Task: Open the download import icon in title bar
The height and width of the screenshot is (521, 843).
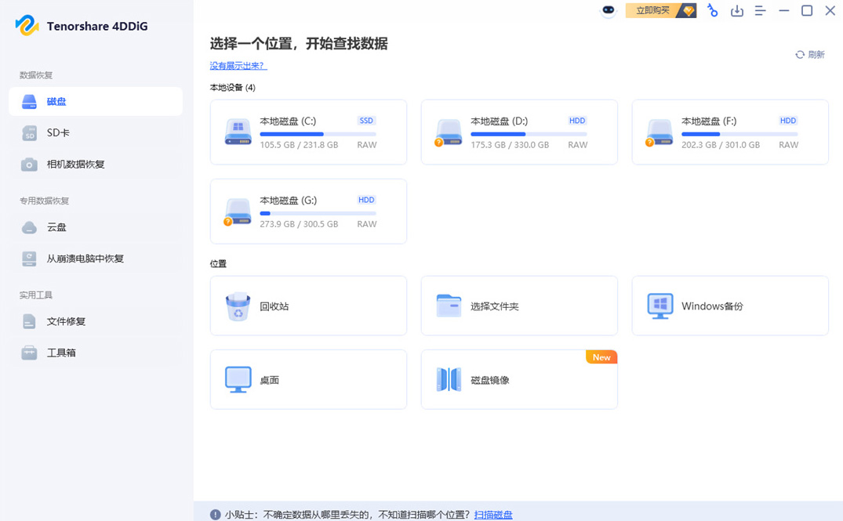Action: coord(736,11)
